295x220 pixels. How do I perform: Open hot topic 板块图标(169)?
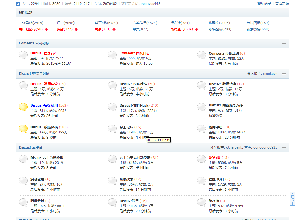(x=258, y=23)
